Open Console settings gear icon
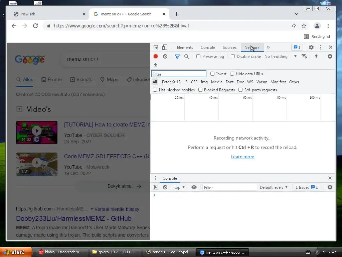Screen dimensions: 342x257 coord(330,187)
